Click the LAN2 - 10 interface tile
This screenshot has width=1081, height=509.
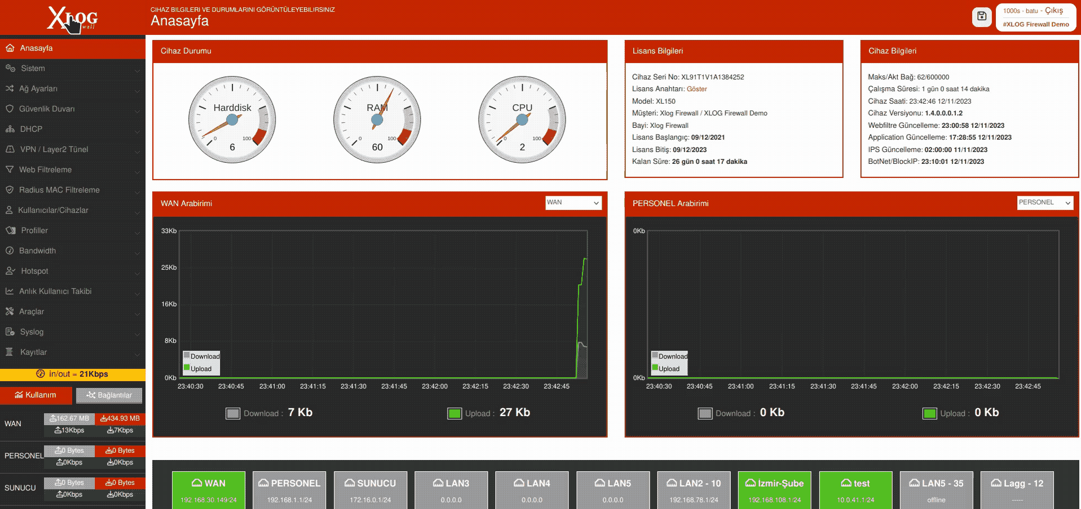point(694,490)
